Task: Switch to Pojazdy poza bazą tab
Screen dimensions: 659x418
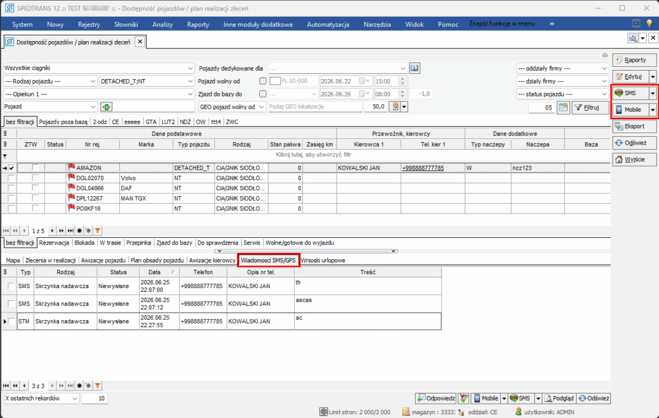Action: [x=63, y=122]
